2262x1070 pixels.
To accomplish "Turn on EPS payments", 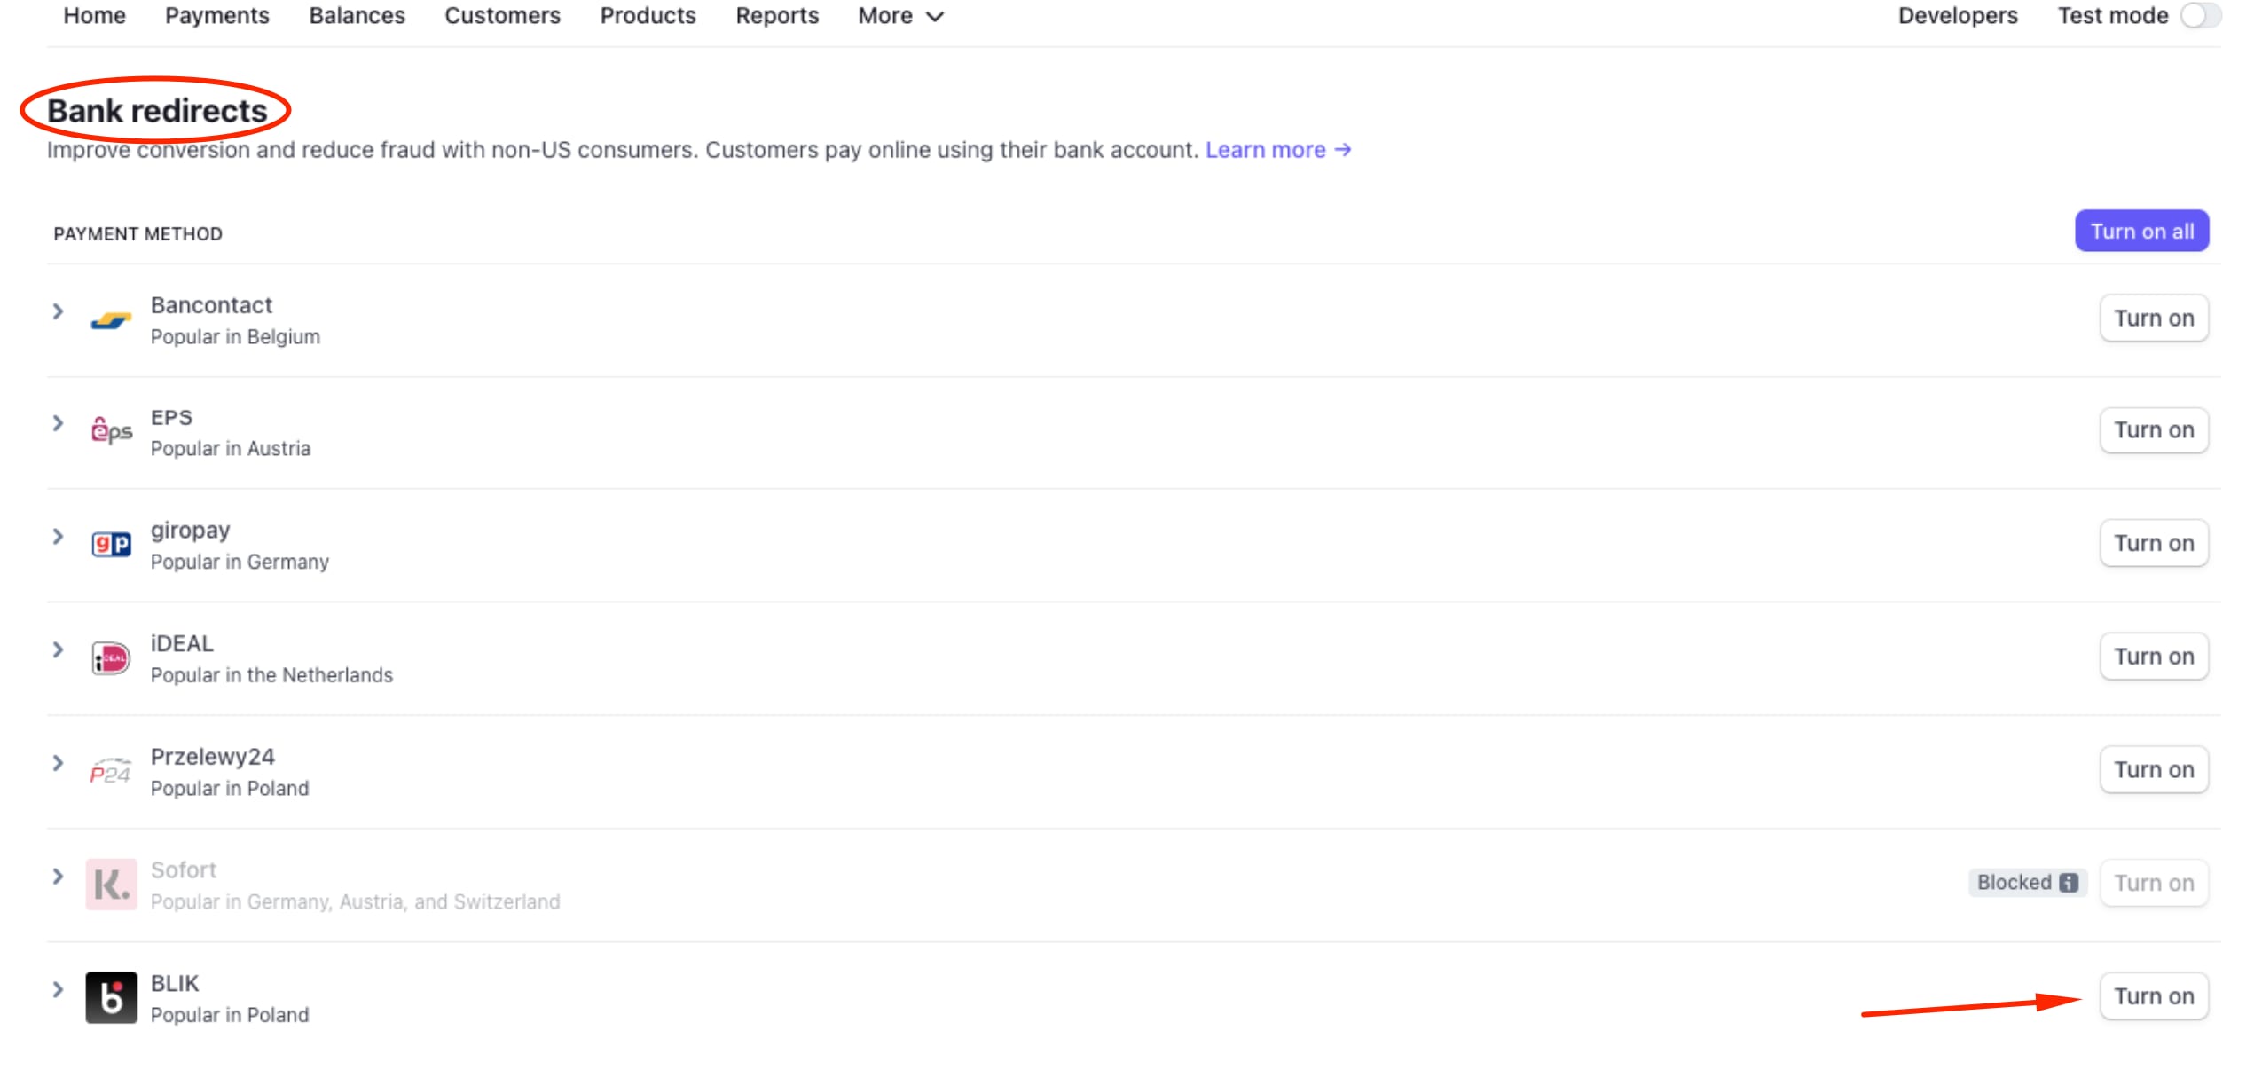I will pos(2154,429).
